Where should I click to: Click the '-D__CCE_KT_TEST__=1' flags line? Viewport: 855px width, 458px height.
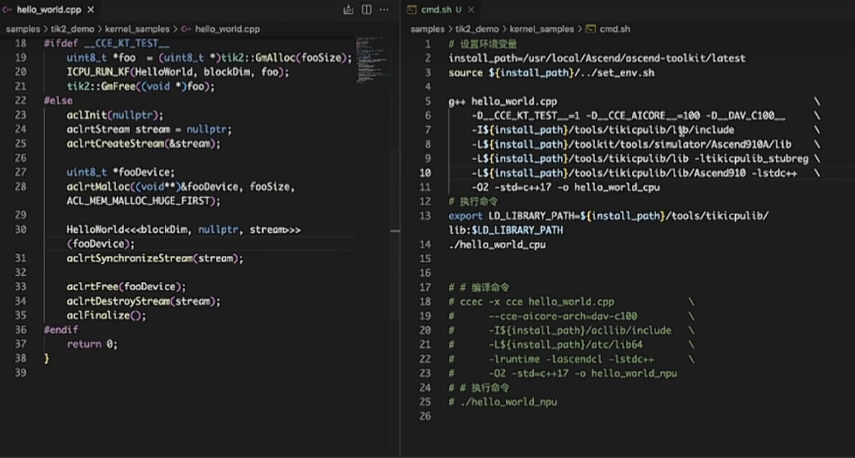[x=629, y=115]
